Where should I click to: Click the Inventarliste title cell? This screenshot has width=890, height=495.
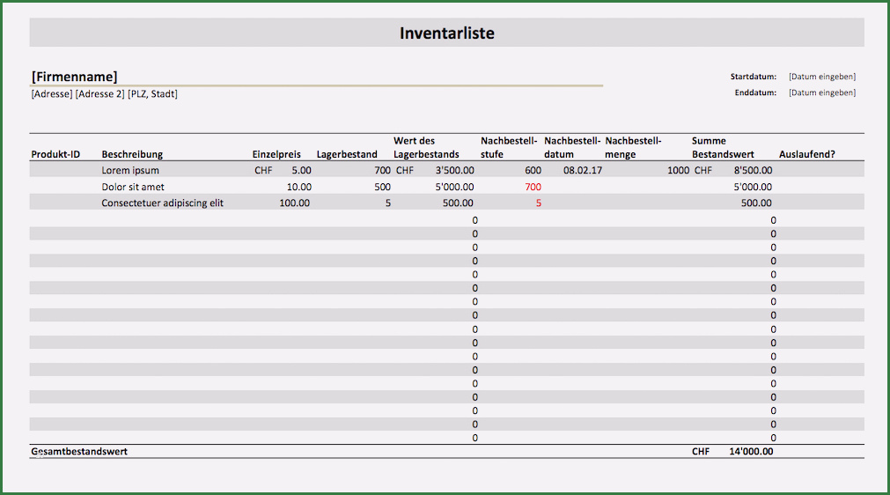click(446, 33)
